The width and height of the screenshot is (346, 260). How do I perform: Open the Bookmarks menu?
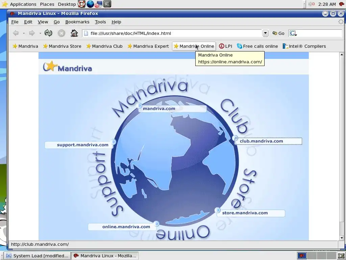tap(77, 22)
